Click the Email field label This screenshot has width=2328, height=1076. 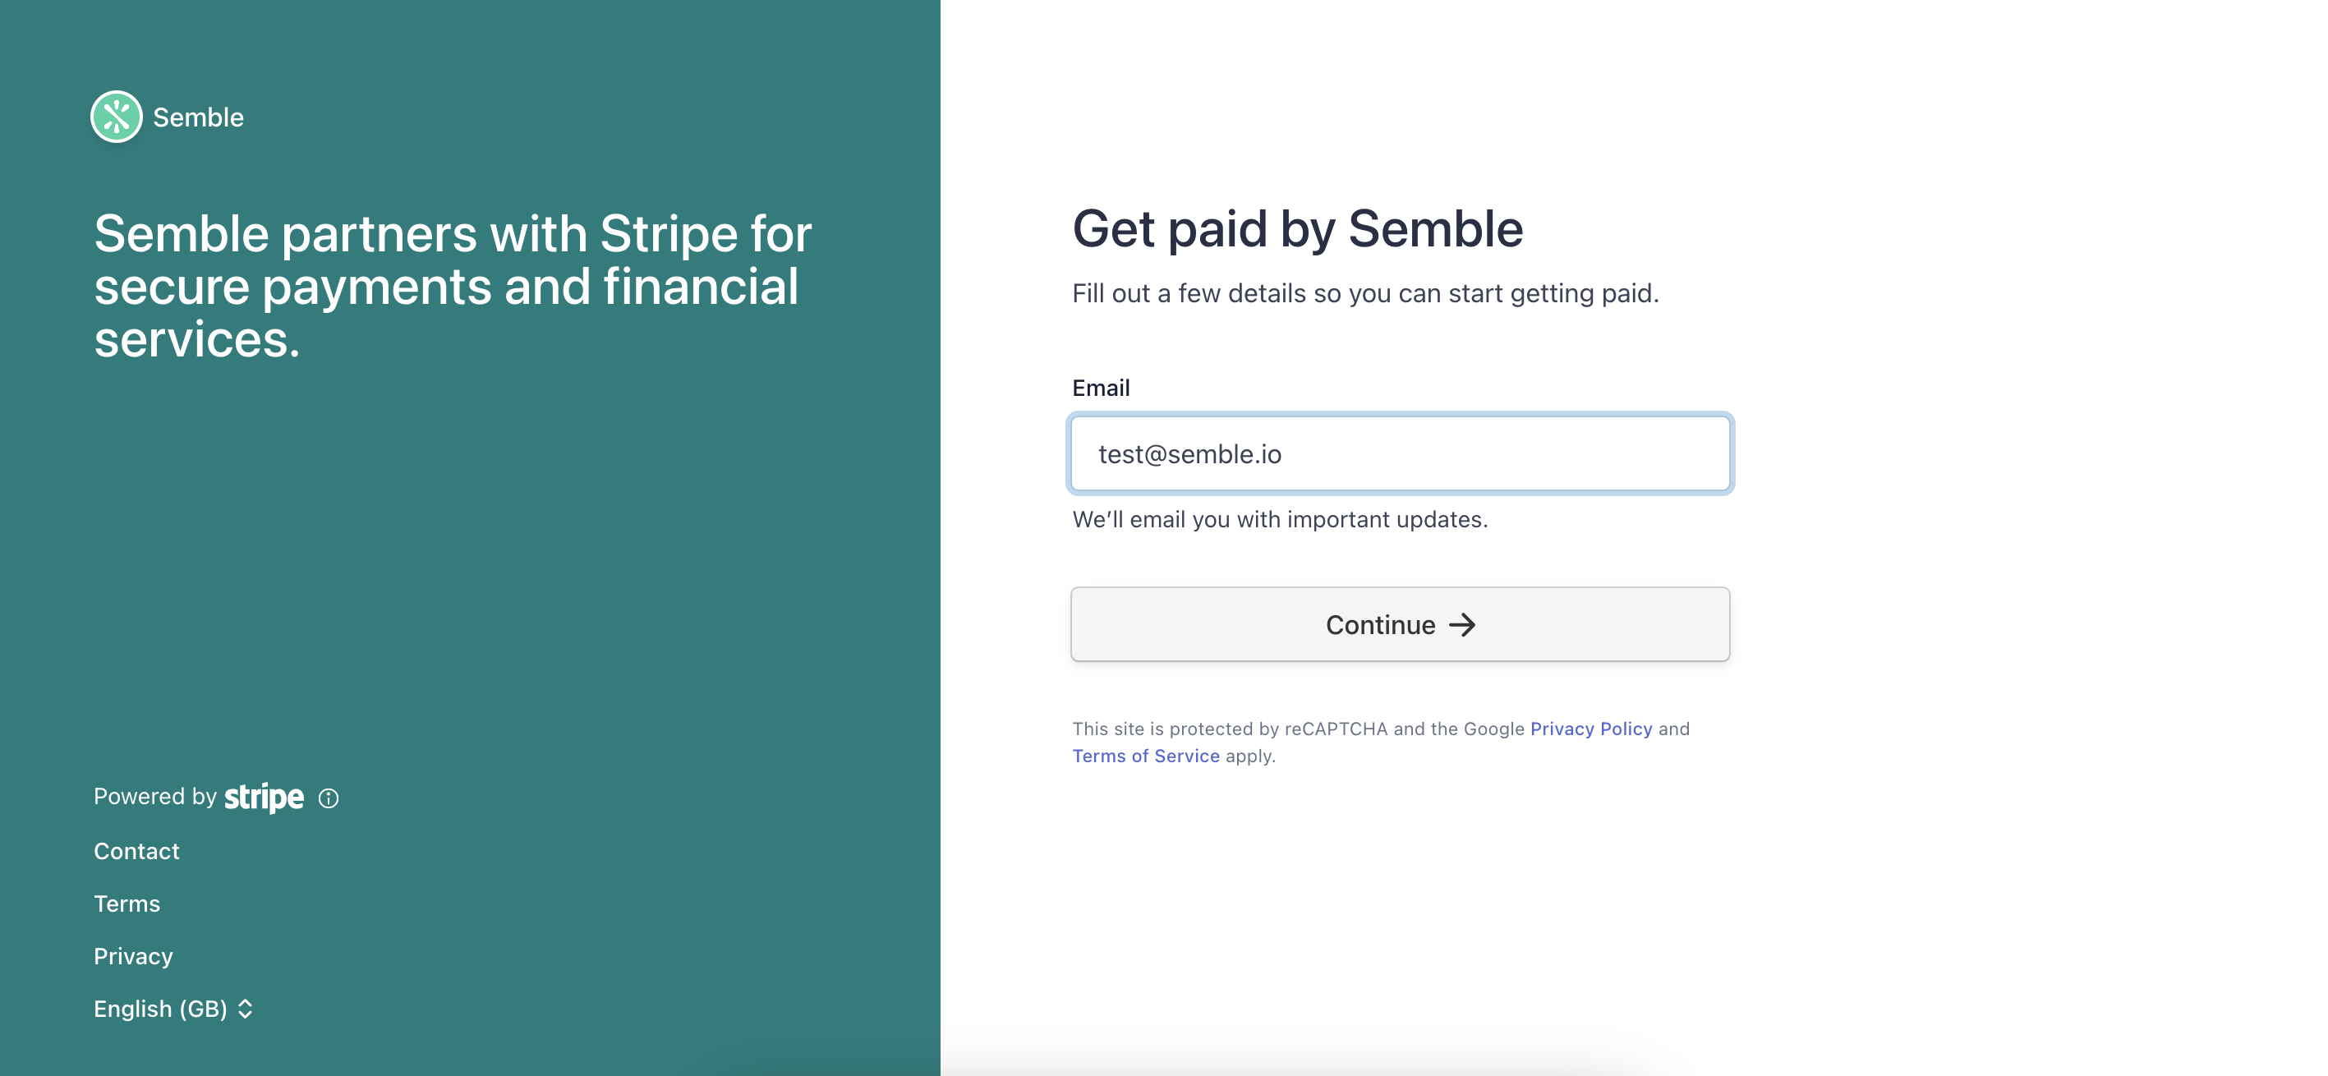pos(1101,388)
